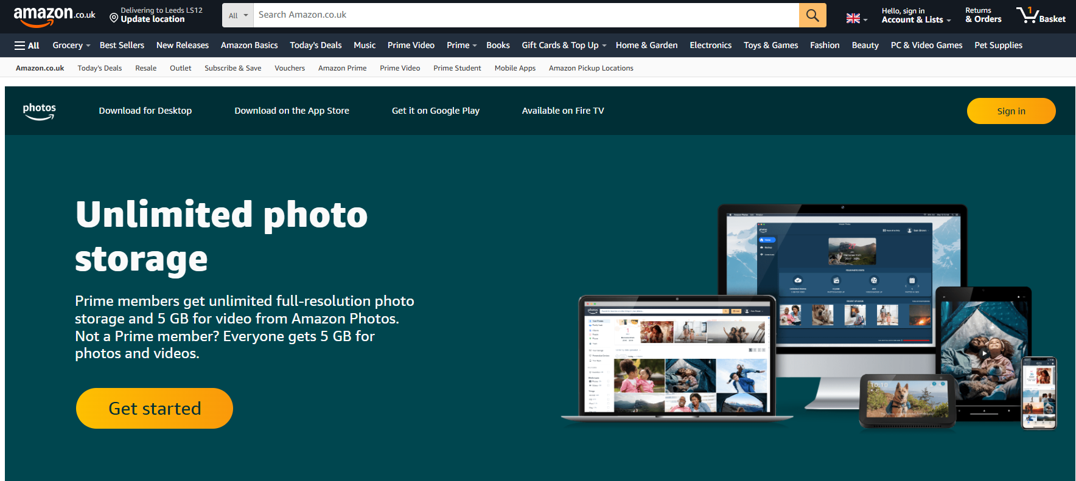Open the Music section
The image size is (1076, 481).
point(365,46)
